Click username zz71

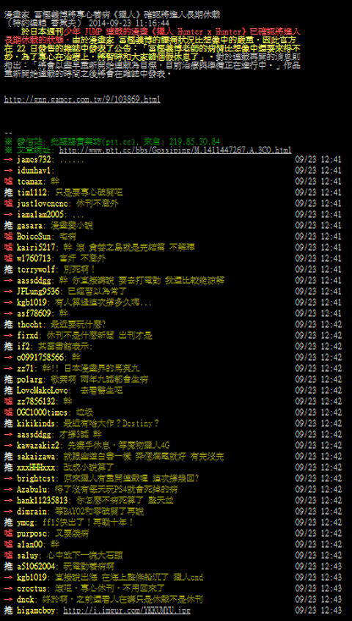click(26, 368)
